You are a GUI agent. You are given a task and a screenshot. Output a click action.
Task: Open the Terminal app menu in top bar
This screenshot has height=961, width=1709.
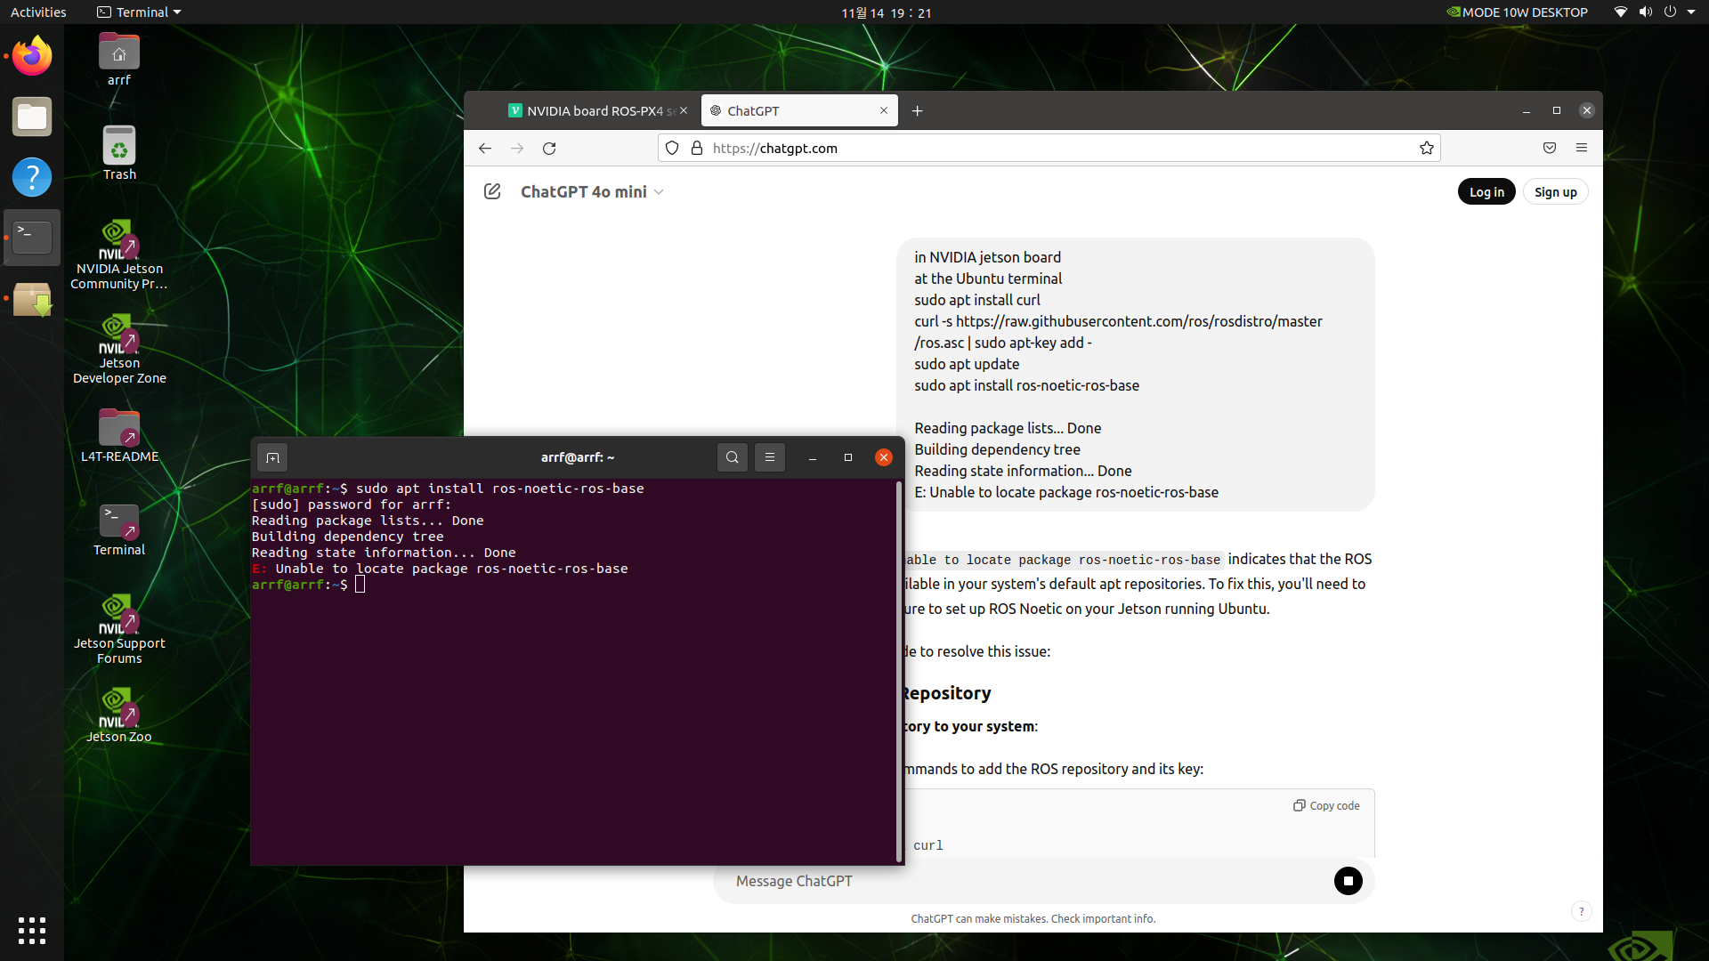[140, 12]
